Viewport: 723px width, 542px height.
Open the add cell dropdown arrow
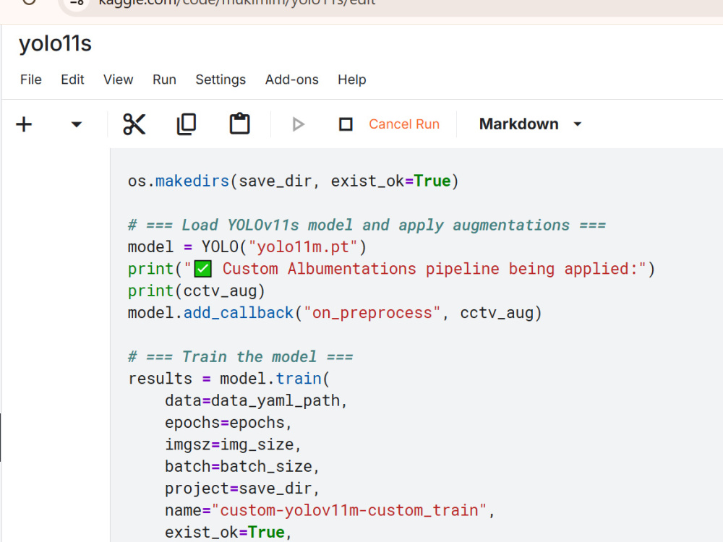[x=77, y=124]
